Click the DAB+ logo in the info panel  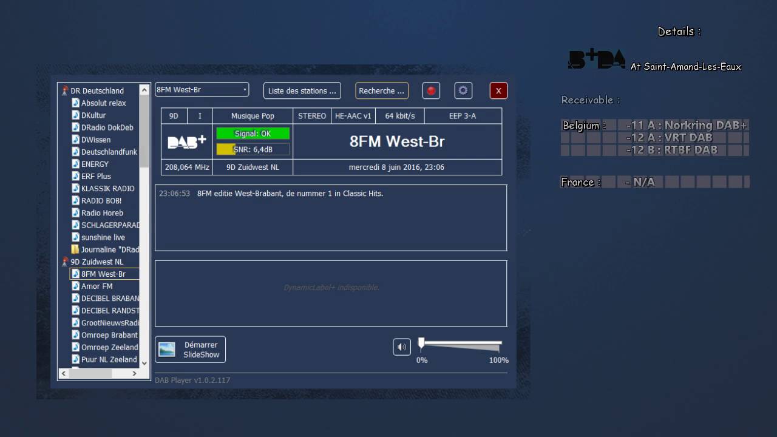[x=186, y=141]
